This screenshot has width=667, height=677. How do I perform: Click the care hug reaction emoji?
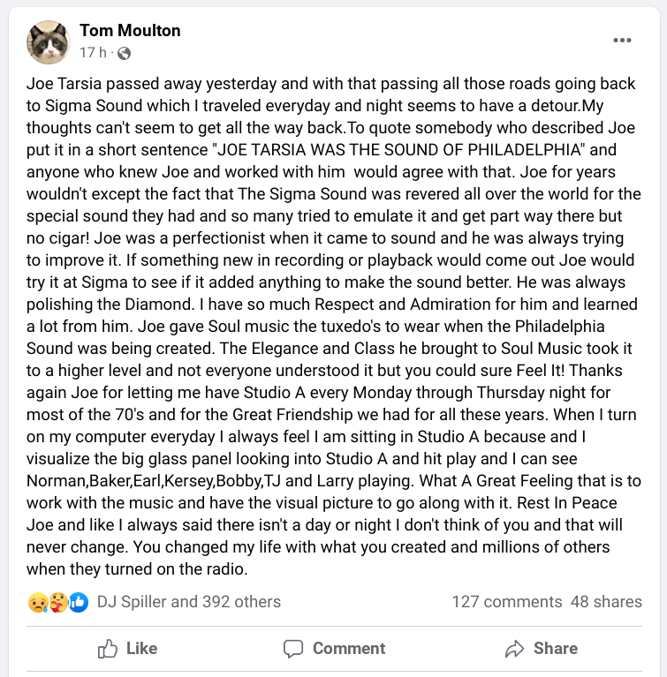(58, 602)
